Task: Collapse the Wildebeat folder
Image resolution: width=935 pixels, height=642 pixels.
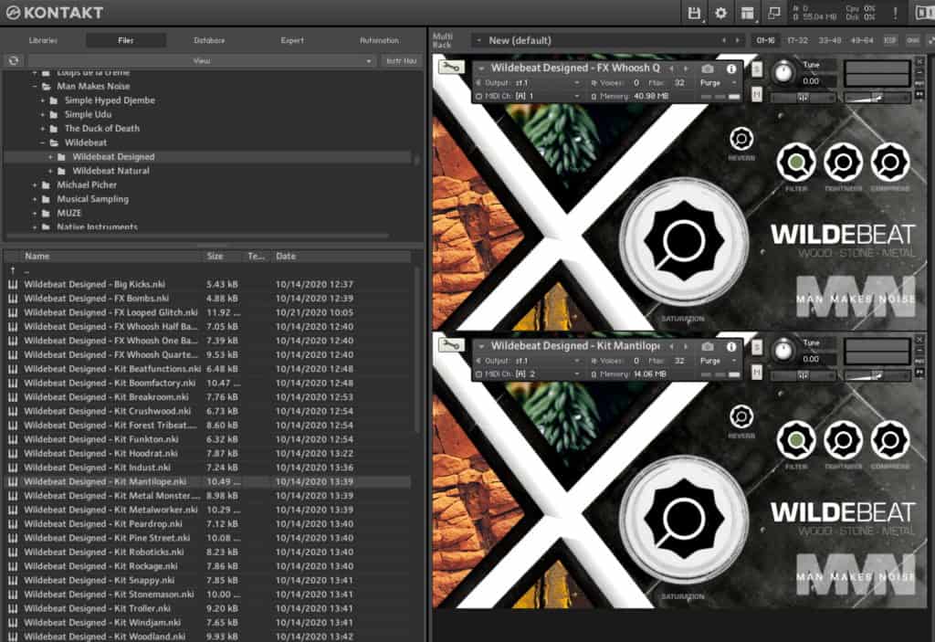Action: point(42,142)
